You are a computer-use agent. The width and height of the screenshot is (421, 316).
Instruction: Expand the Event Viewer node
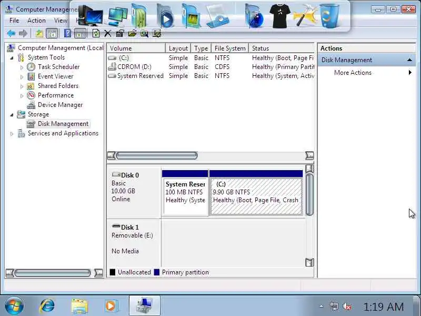pos(22,77)
